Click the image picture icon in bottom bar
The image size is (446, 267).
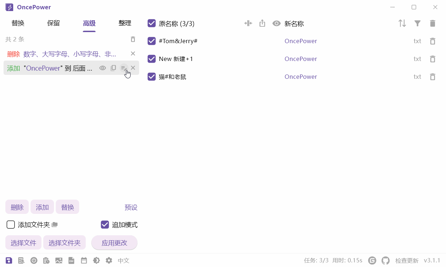pos(59,261)
